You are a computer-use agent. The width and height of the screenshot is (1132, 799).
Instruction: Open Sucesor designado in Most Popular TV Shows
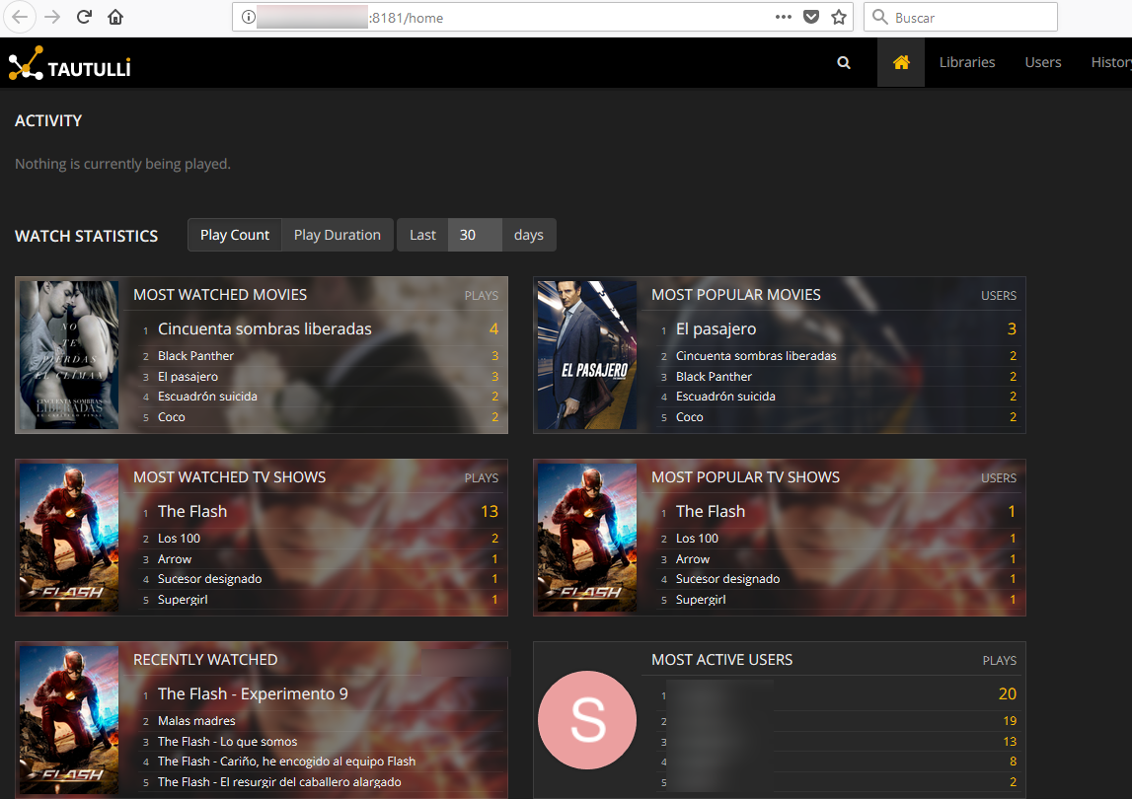tap(727, 579)
